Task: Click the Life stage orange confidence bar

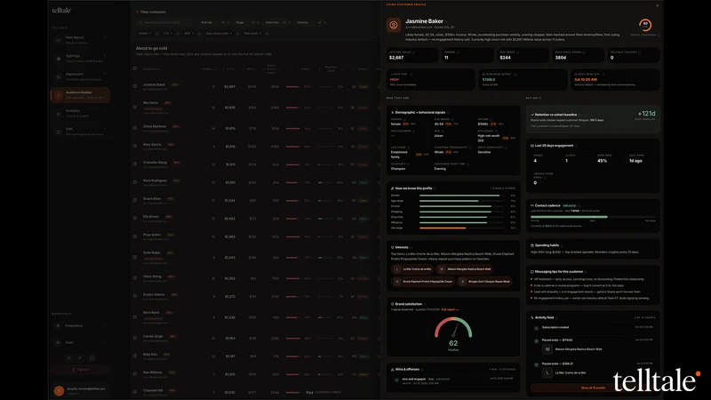Action: [443, 228]
